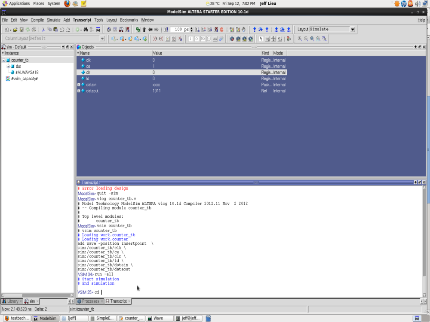The height and width of the screenshot is (322, 430).
Task: Click the Zoom In magnifier icon
Action: tap(300, 39)
